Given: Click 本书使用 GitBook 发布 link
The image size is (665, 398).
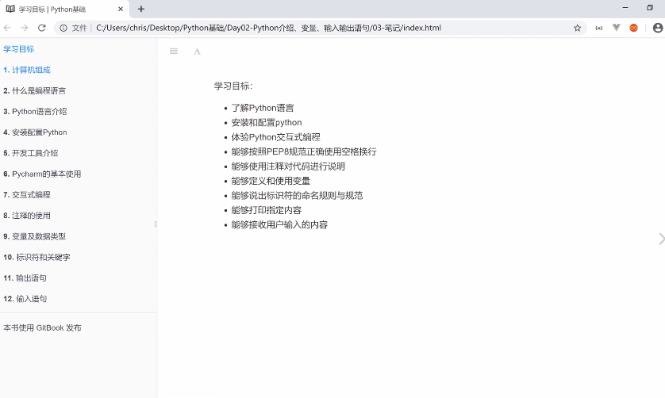Looking at the screenshot, I should tap(42, 327).
